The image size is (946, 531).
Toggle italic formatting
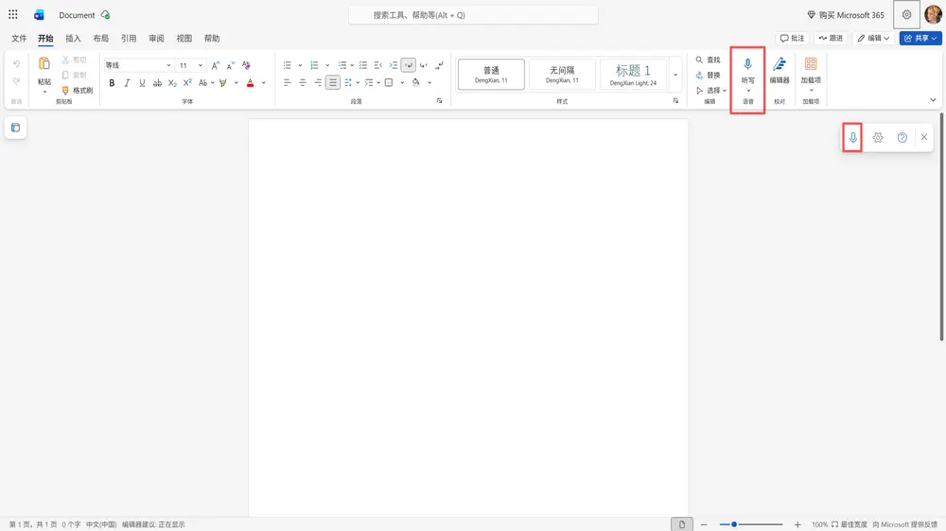tap(127, 82)
